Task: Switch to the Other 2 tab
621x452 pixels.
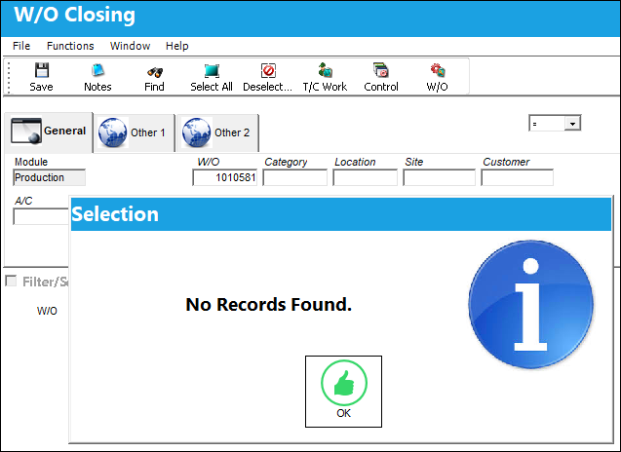Action: [x=218, y=132]
